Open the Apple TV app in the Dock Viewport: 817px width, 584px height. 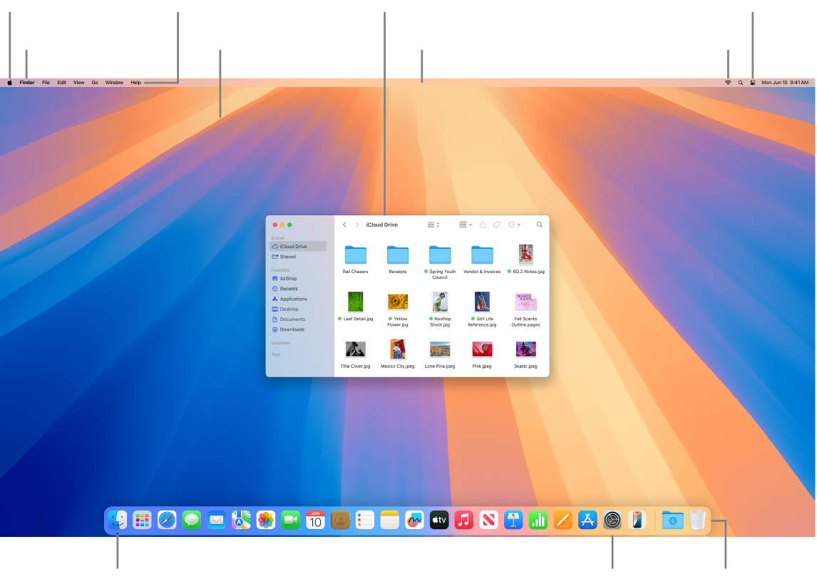point(439,520)
